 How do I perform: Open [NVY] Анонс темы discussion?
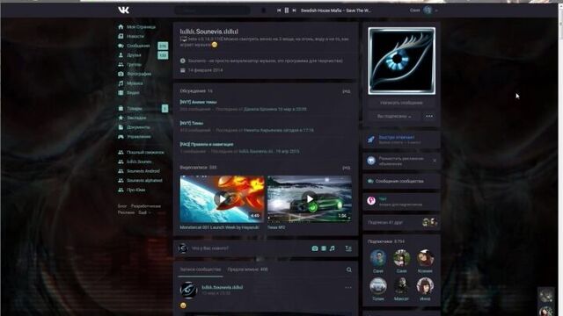pos(198,102)
